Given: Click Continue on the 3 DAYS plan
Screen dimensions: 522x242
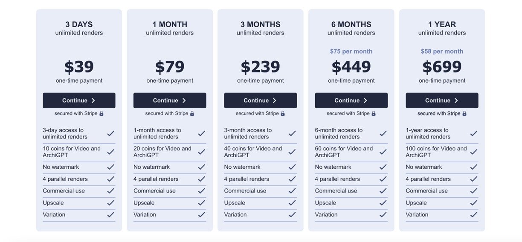Looking at the screenshot, I should click(x=79, y=101).
